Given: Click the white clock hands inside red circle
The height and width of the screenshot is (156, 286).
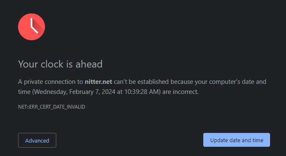Looking at the screenshot, I should click(34, 26).
